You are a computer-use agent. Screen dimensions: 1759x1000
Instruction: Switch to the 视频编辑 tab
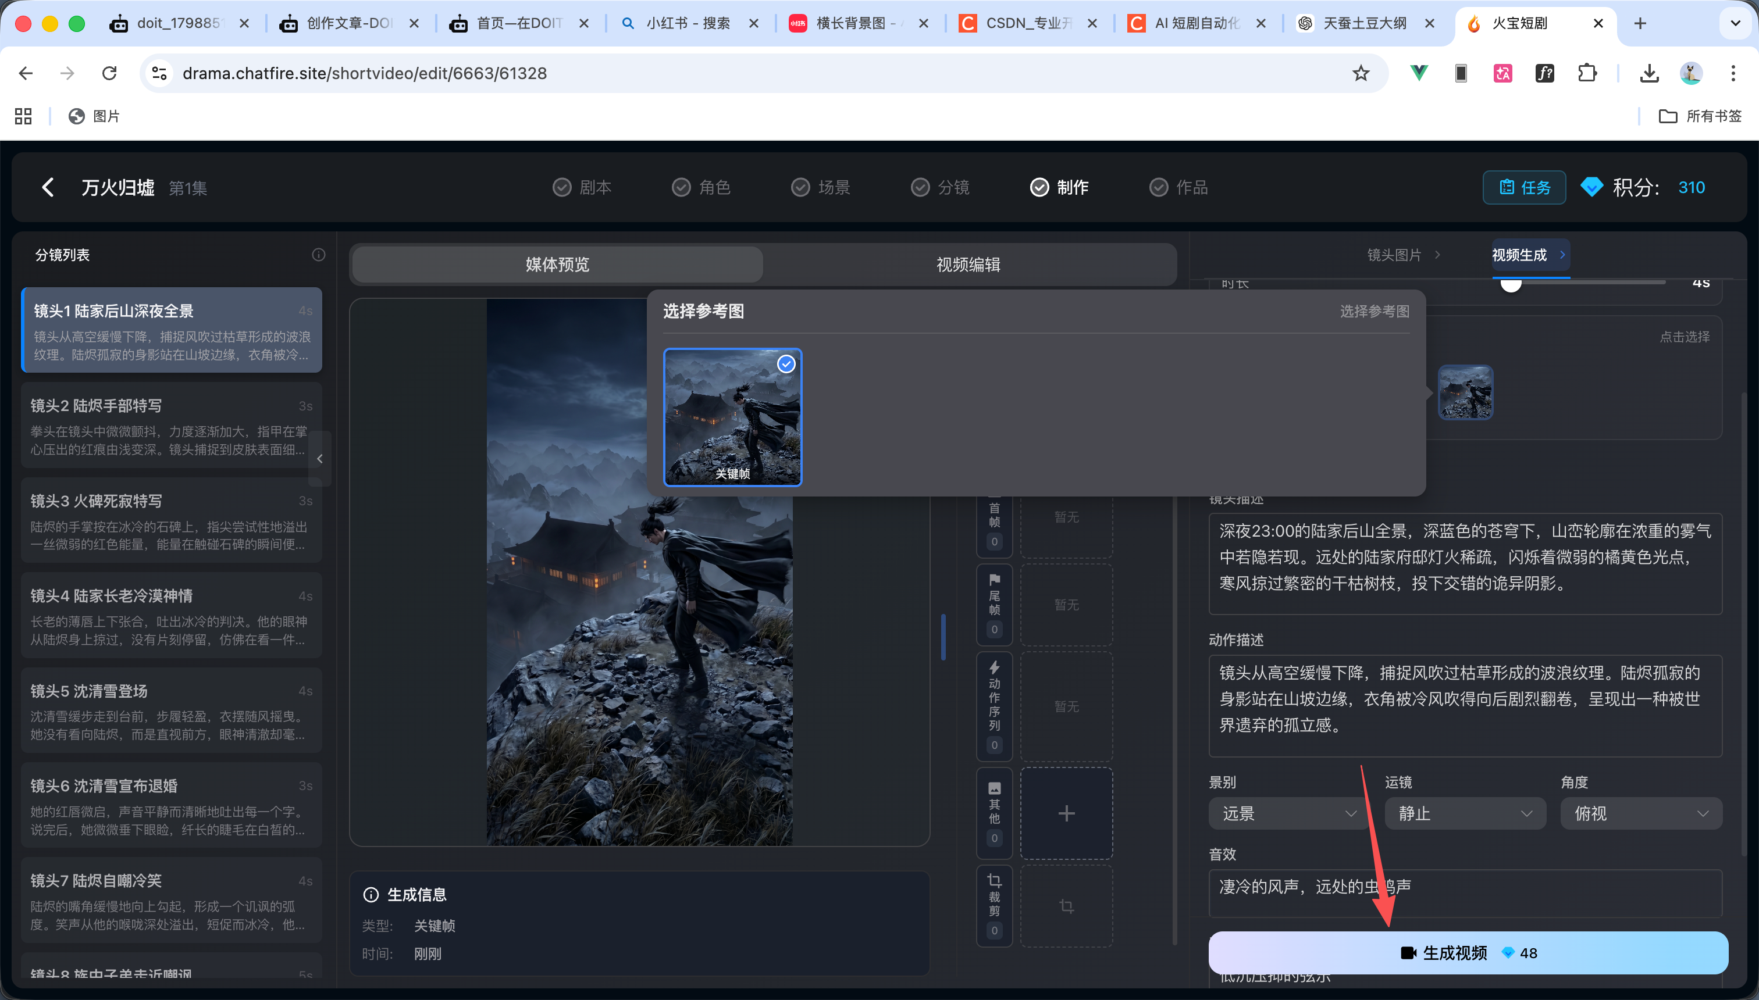tap(967, 264)
